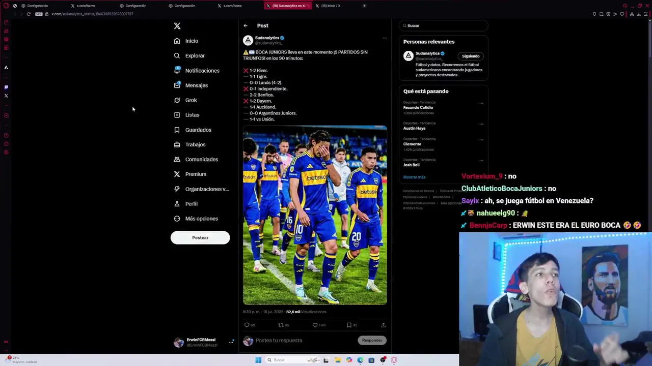Open Copilot from the taskbar
This screenshot has width=652, height=366.
click(x=349, y=360)
